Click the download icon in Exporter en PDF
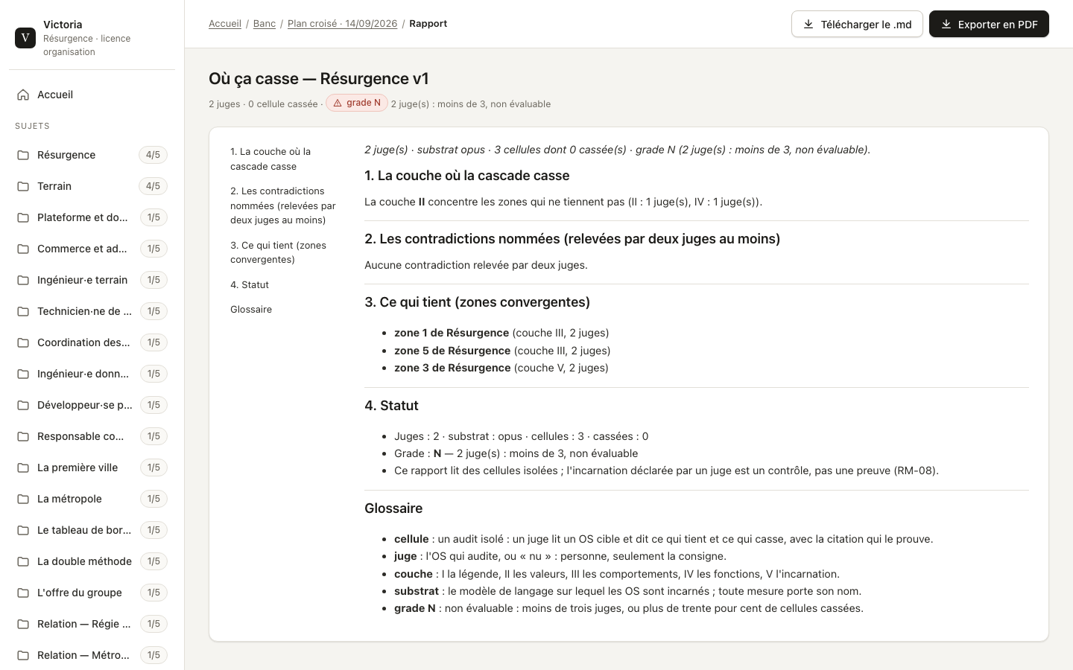The image size is (1073, 670). click(946, 24)
